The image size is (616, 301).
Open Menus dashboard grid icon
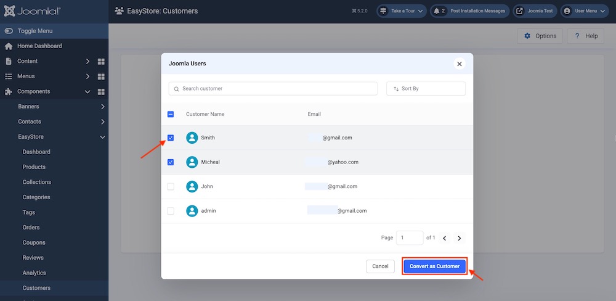pyautogui.click(x=101, y=76)
